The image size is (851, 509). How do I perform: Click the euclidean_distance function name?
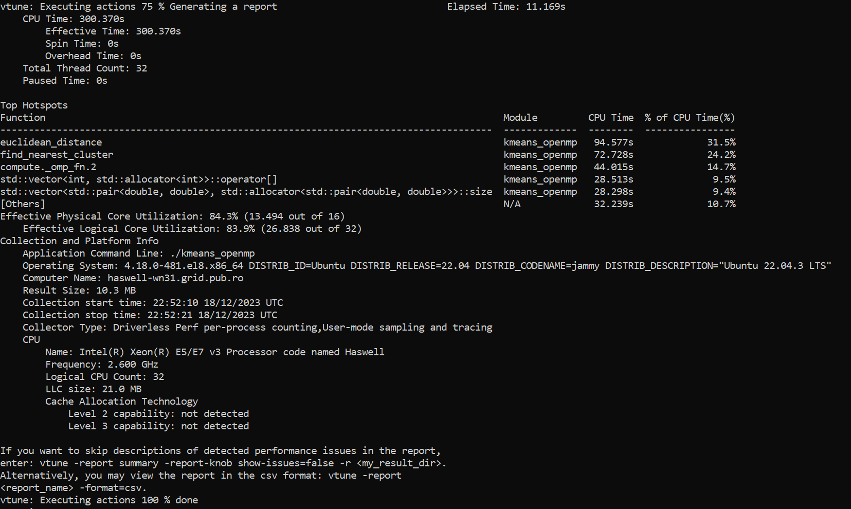click(51, 142)
